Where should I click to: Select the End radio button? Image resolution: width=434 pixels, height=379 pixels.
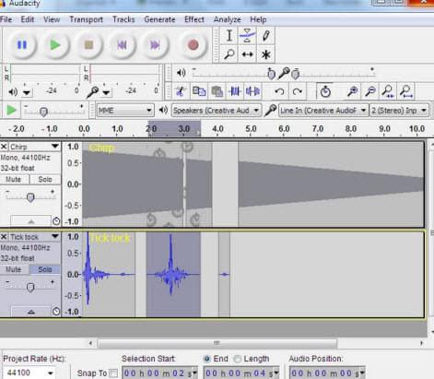point(206,359)
